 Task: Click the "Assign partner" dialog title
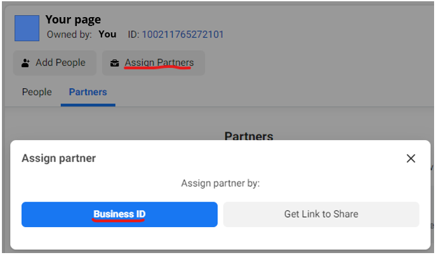tap(59, 158)
